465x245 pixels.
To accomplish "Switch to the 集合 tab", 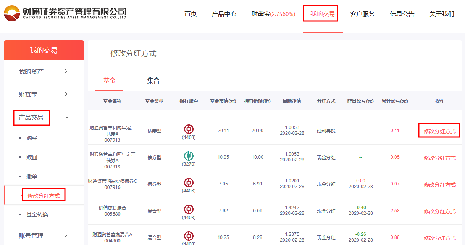I will click(x=153, y=81).
